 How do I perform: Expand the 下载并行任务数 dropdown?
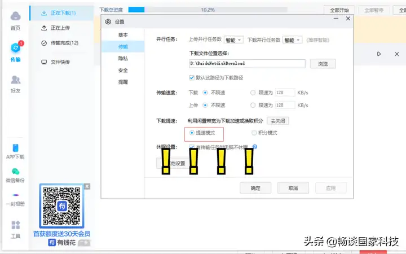tap(292, 40)
